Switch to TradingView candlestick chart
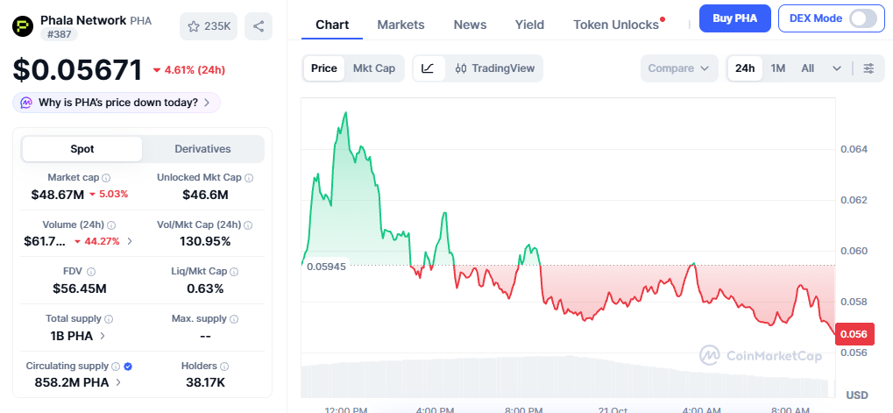 coord(495,68)
